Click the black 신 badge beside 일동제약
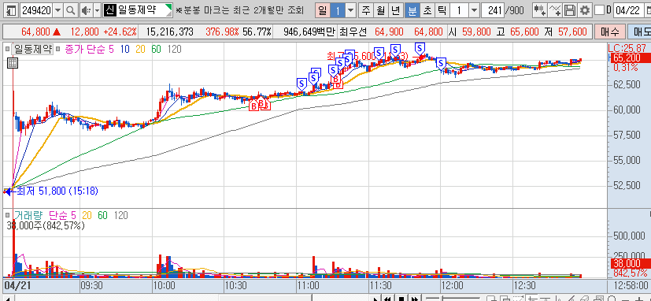 (109, 10)
